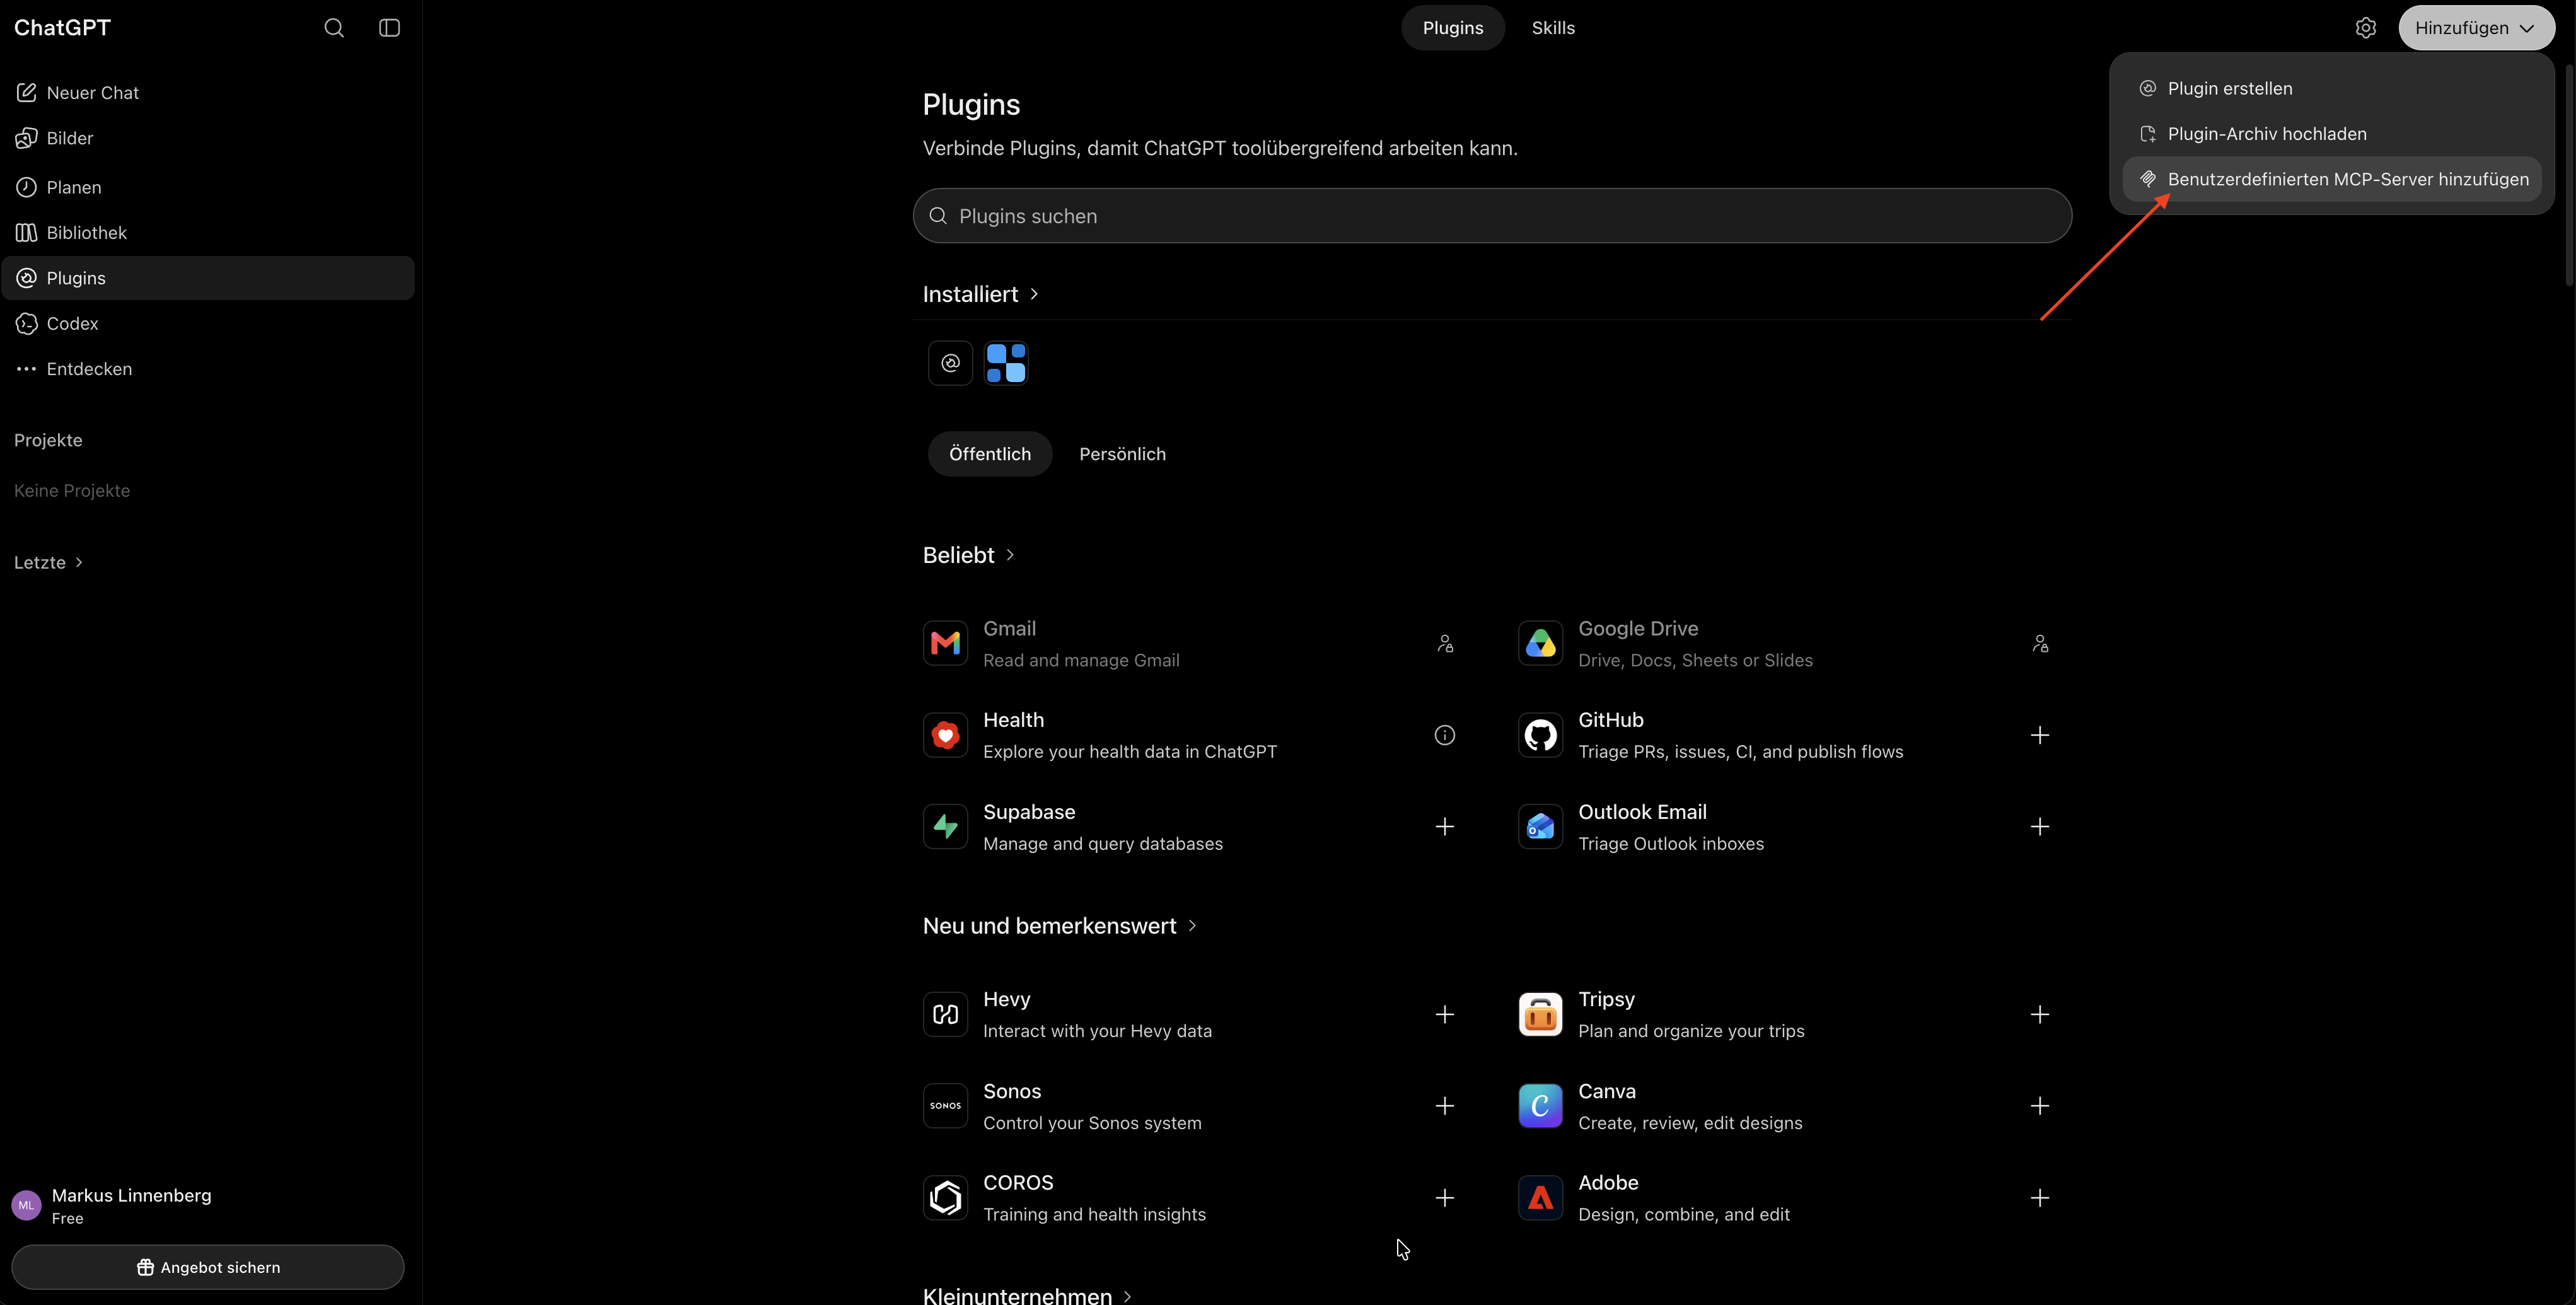Add COROS plugin with its plus icon
Screen dimensions: 2576x1305
pos(1445,1198)
